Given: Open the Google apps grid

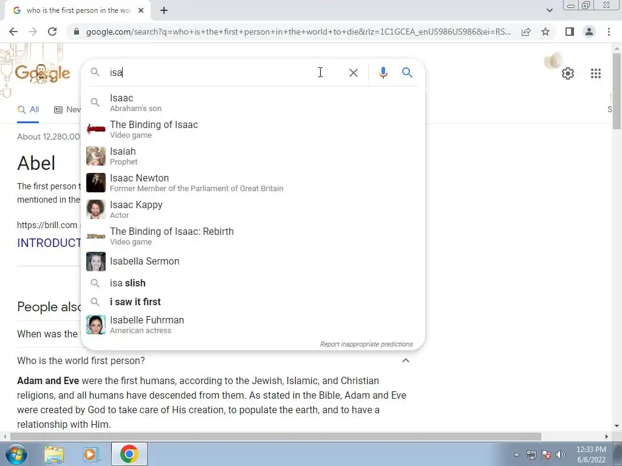Looking at the screenshot, I should pyautogui.click(x=596, y=73).
